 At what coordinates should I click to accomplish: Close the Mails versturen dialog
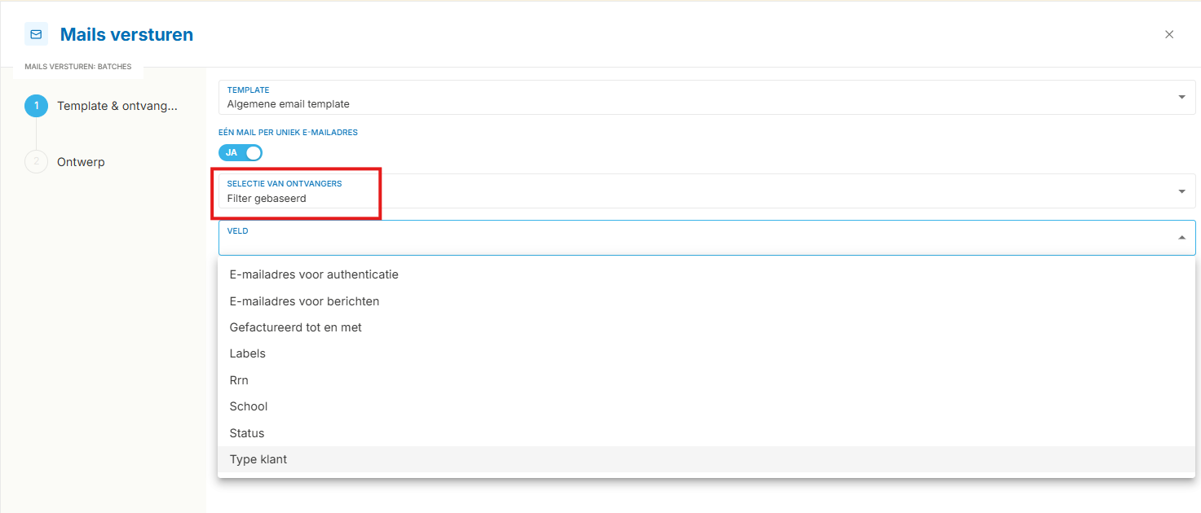[x=1169, y=34]
